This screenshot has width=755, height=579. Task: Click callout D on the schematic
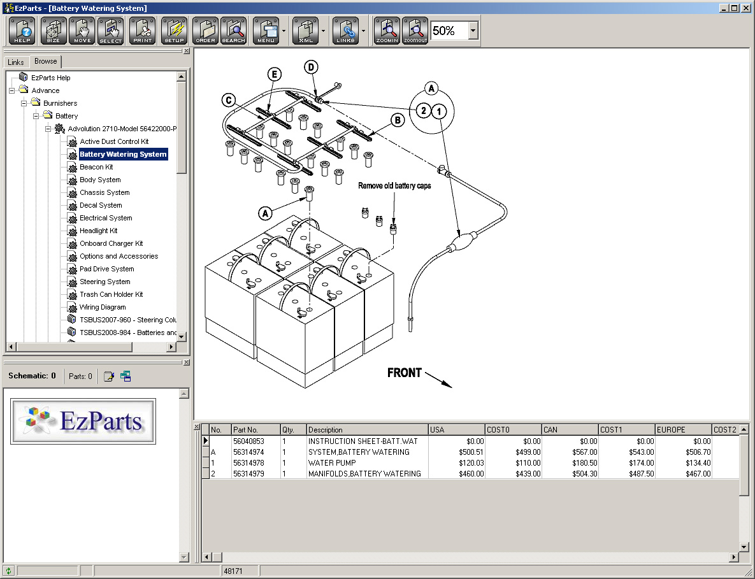[311, 68]
